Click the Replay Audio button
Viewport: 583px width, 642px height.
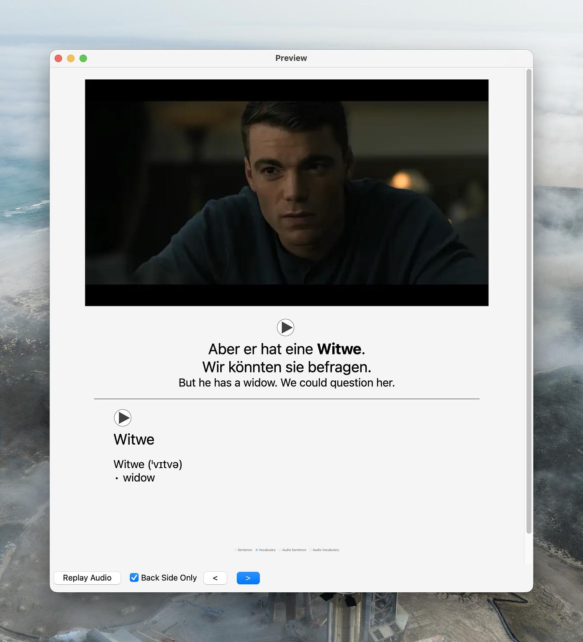tap(87, 578)
